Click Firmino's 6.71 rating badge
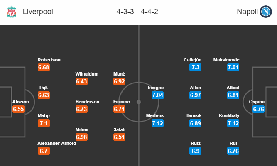277x166 pixels. click(x=120, y=109)
